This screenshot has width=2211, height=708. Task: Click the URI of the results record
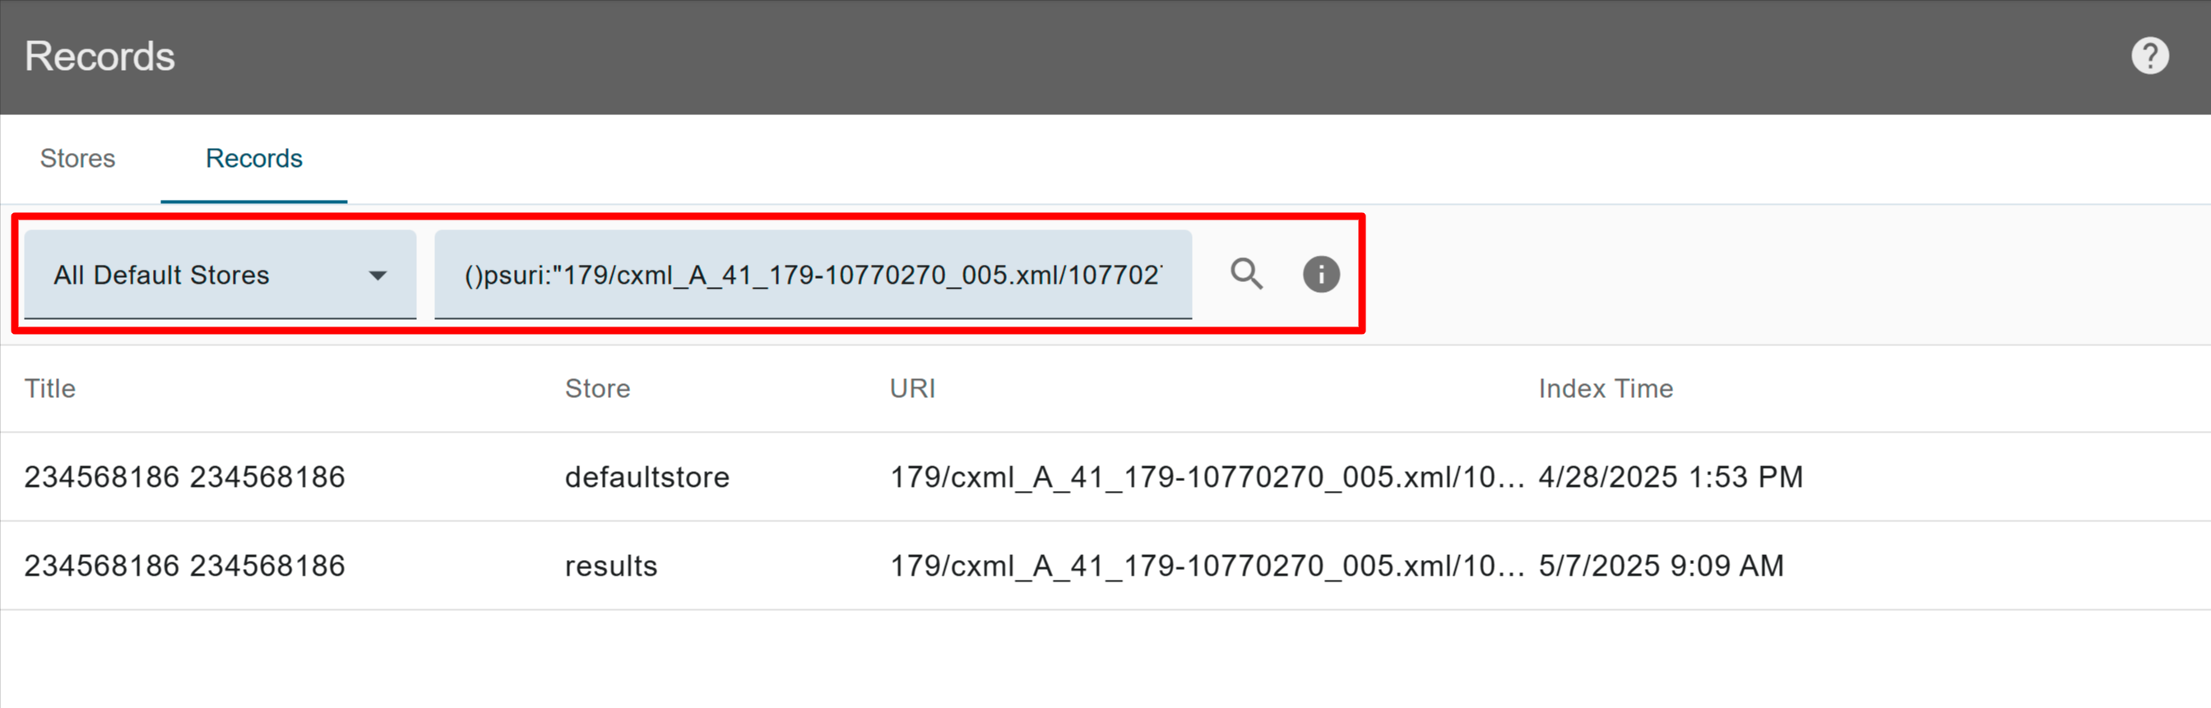[x=1207, y=567]
